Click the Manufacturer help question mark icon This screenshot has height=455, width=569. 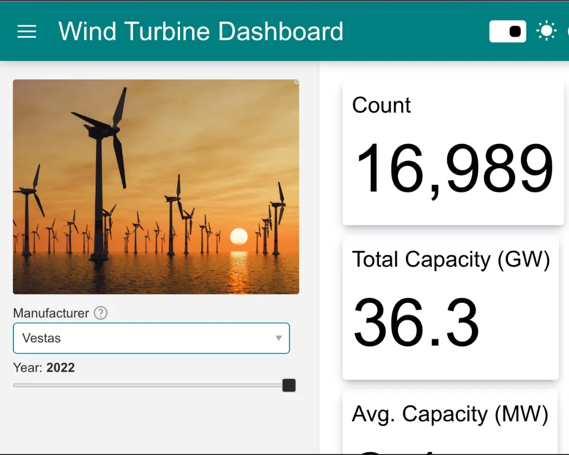pyautogui.click(x=101, y=313)
